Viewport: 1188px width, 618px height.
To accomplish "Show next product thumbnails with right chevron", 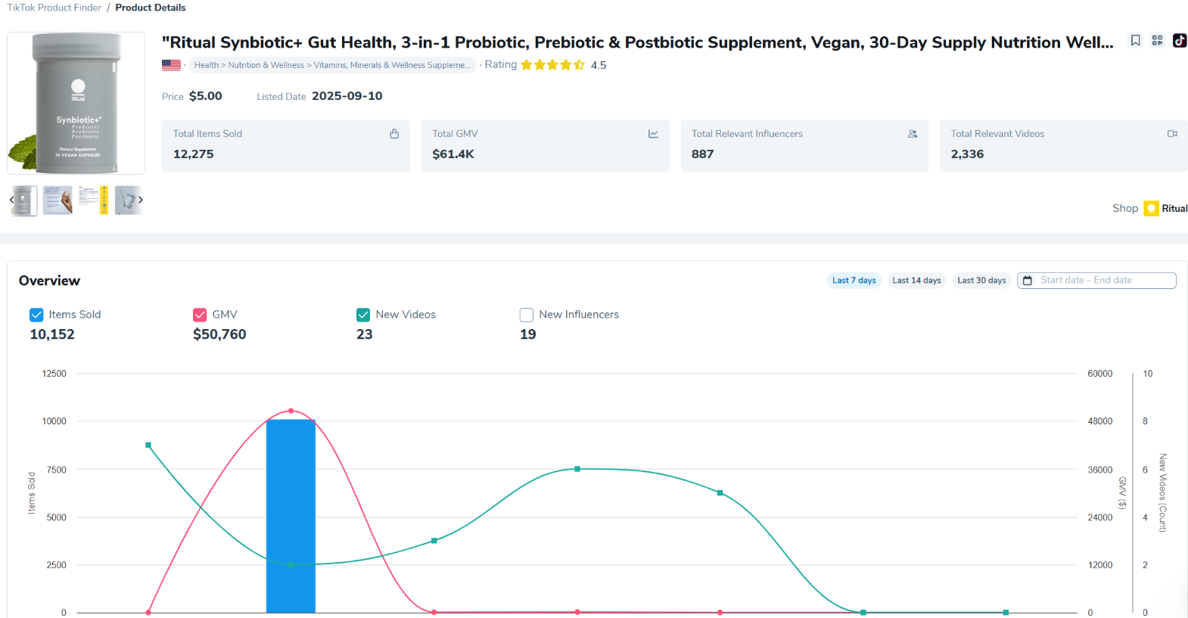I will point(140,200).
